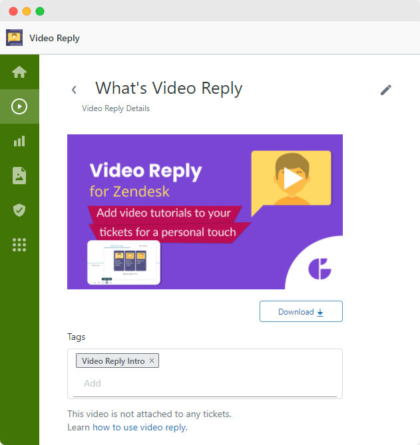The height and width of the screenshot is (445, 420).
Task: Open the dots grid apps sidebar icon
Action: (x=19, y=245)
